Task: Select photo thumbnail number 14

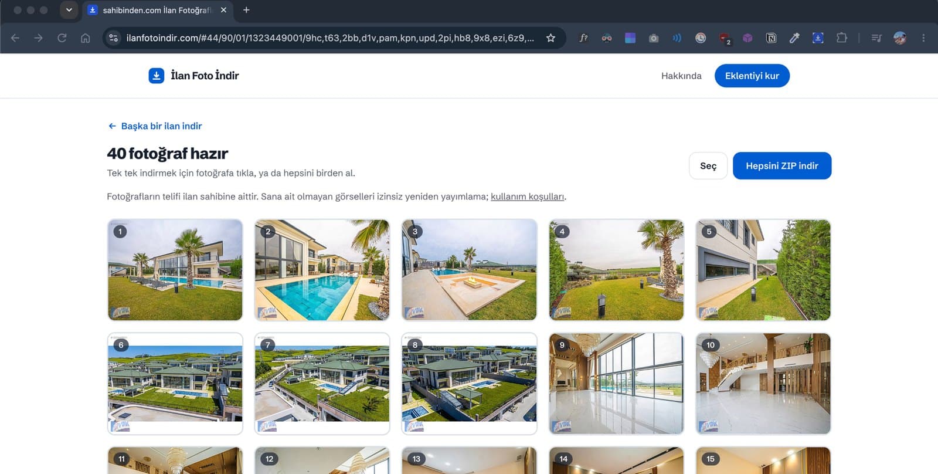Action: coord(616,461)
